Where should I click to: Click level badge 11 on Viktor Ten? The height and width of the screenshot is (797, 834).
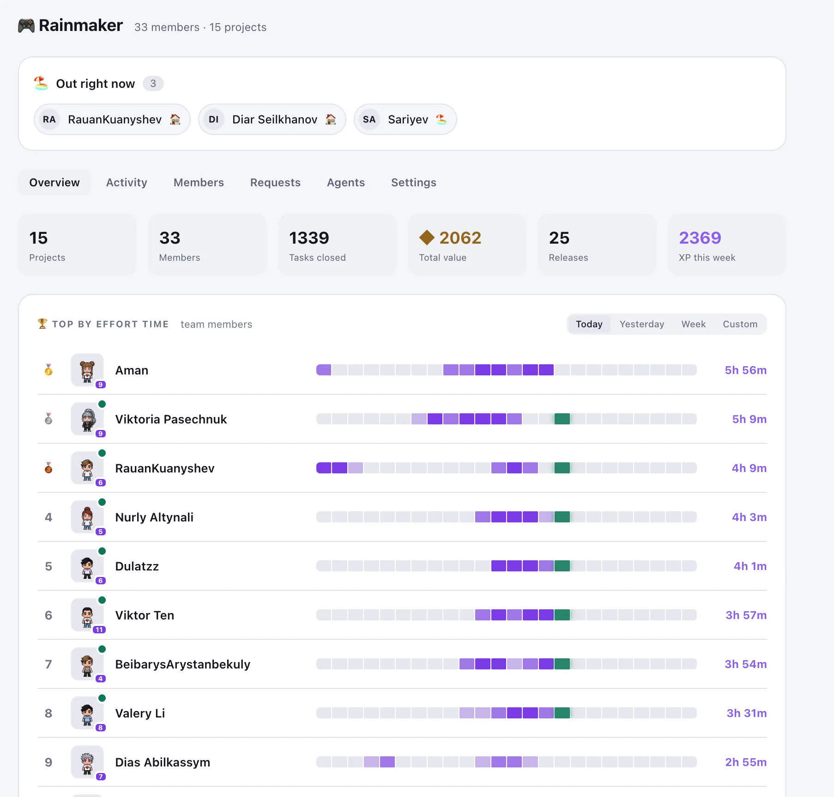click(x=99, y=630)
